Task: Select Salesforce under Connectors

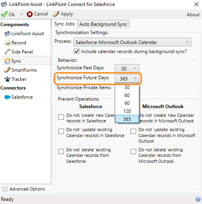Action: tap(22, 97)
